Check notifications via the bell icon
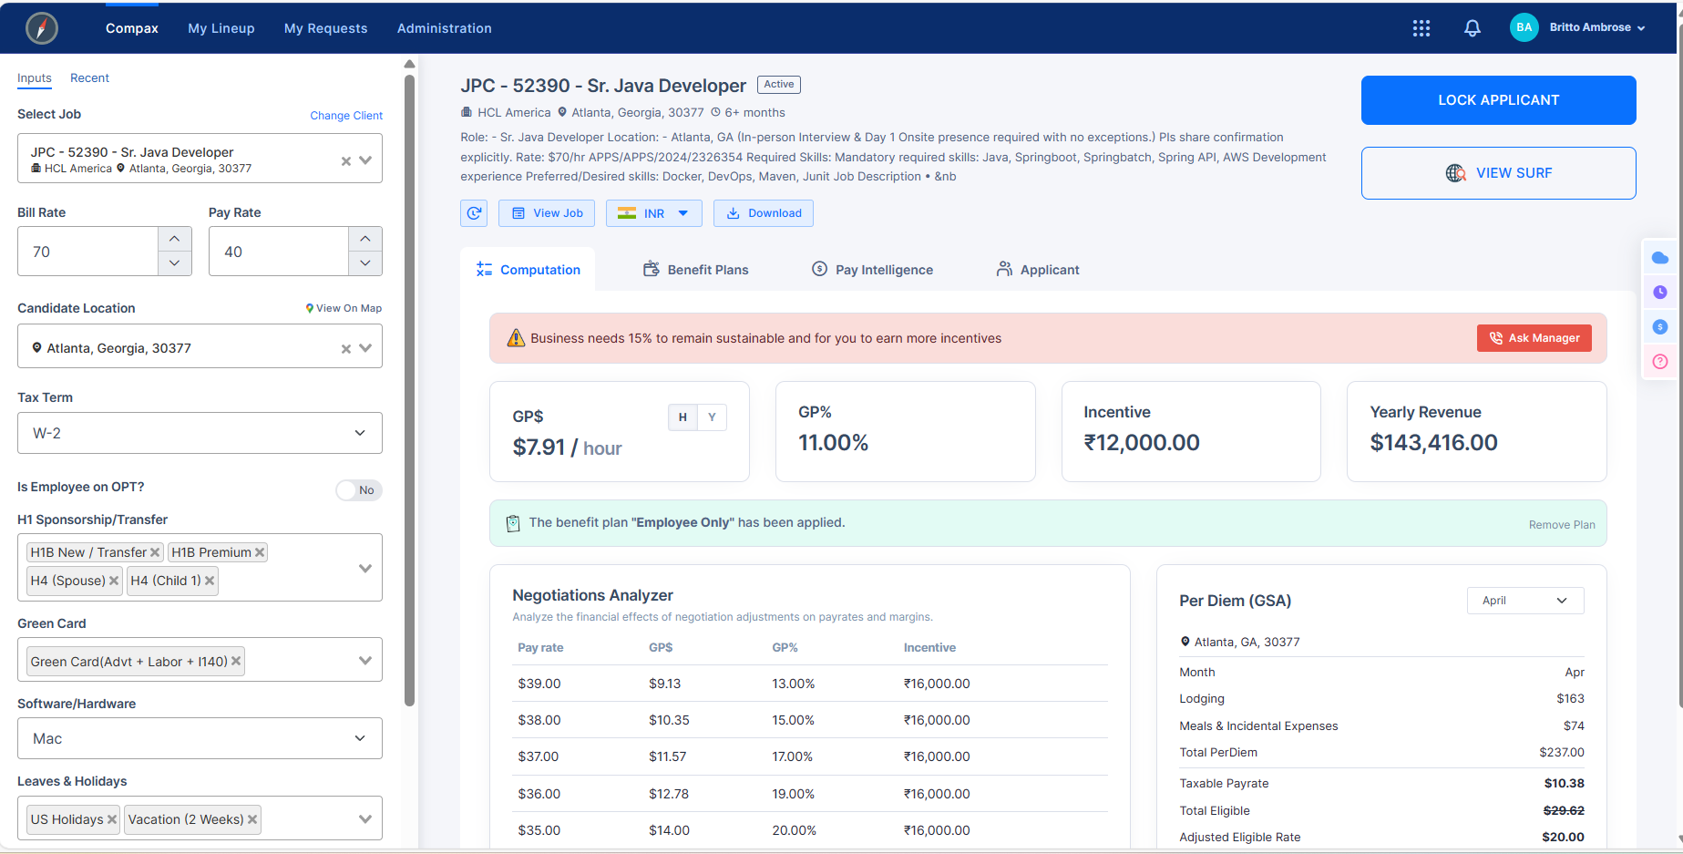1683x854 pixels. (1473, 28)
